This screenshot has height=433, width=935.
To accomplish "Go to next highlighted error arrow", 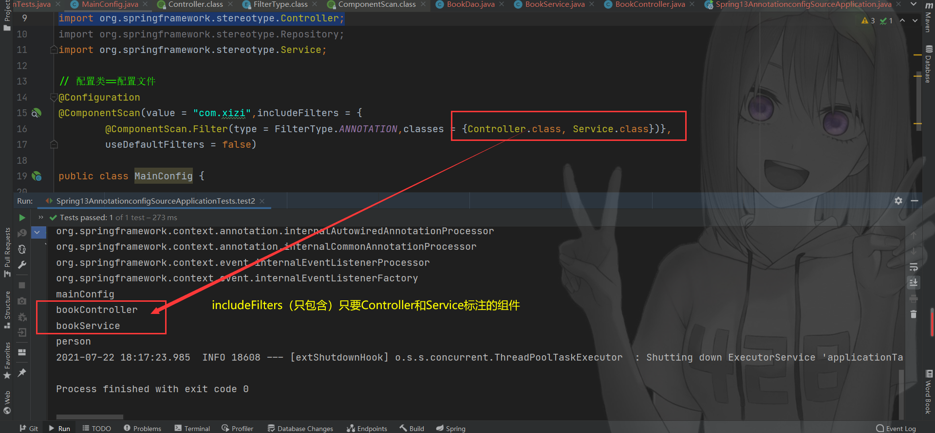I will point(915,20).
